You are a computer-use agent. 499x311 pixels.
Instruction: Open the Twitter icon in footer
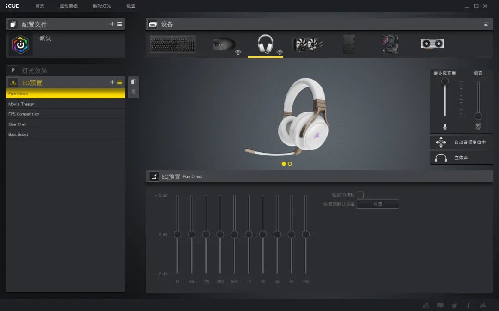pos(455,305)
